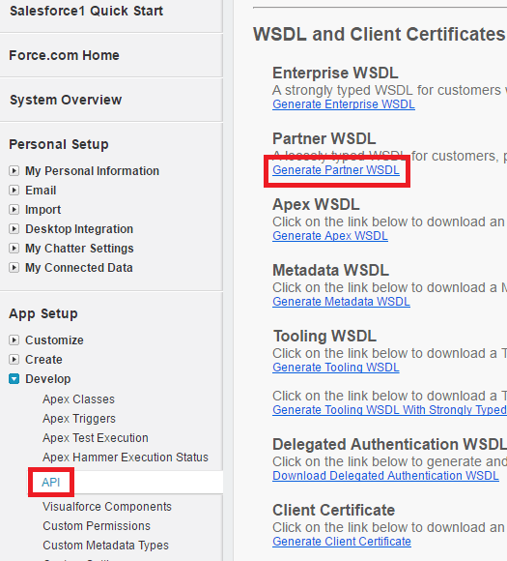This screenshot has width=507, height=561.
Task: Click Generate Apex WSDL link
Action: click(x=330, y=236)
